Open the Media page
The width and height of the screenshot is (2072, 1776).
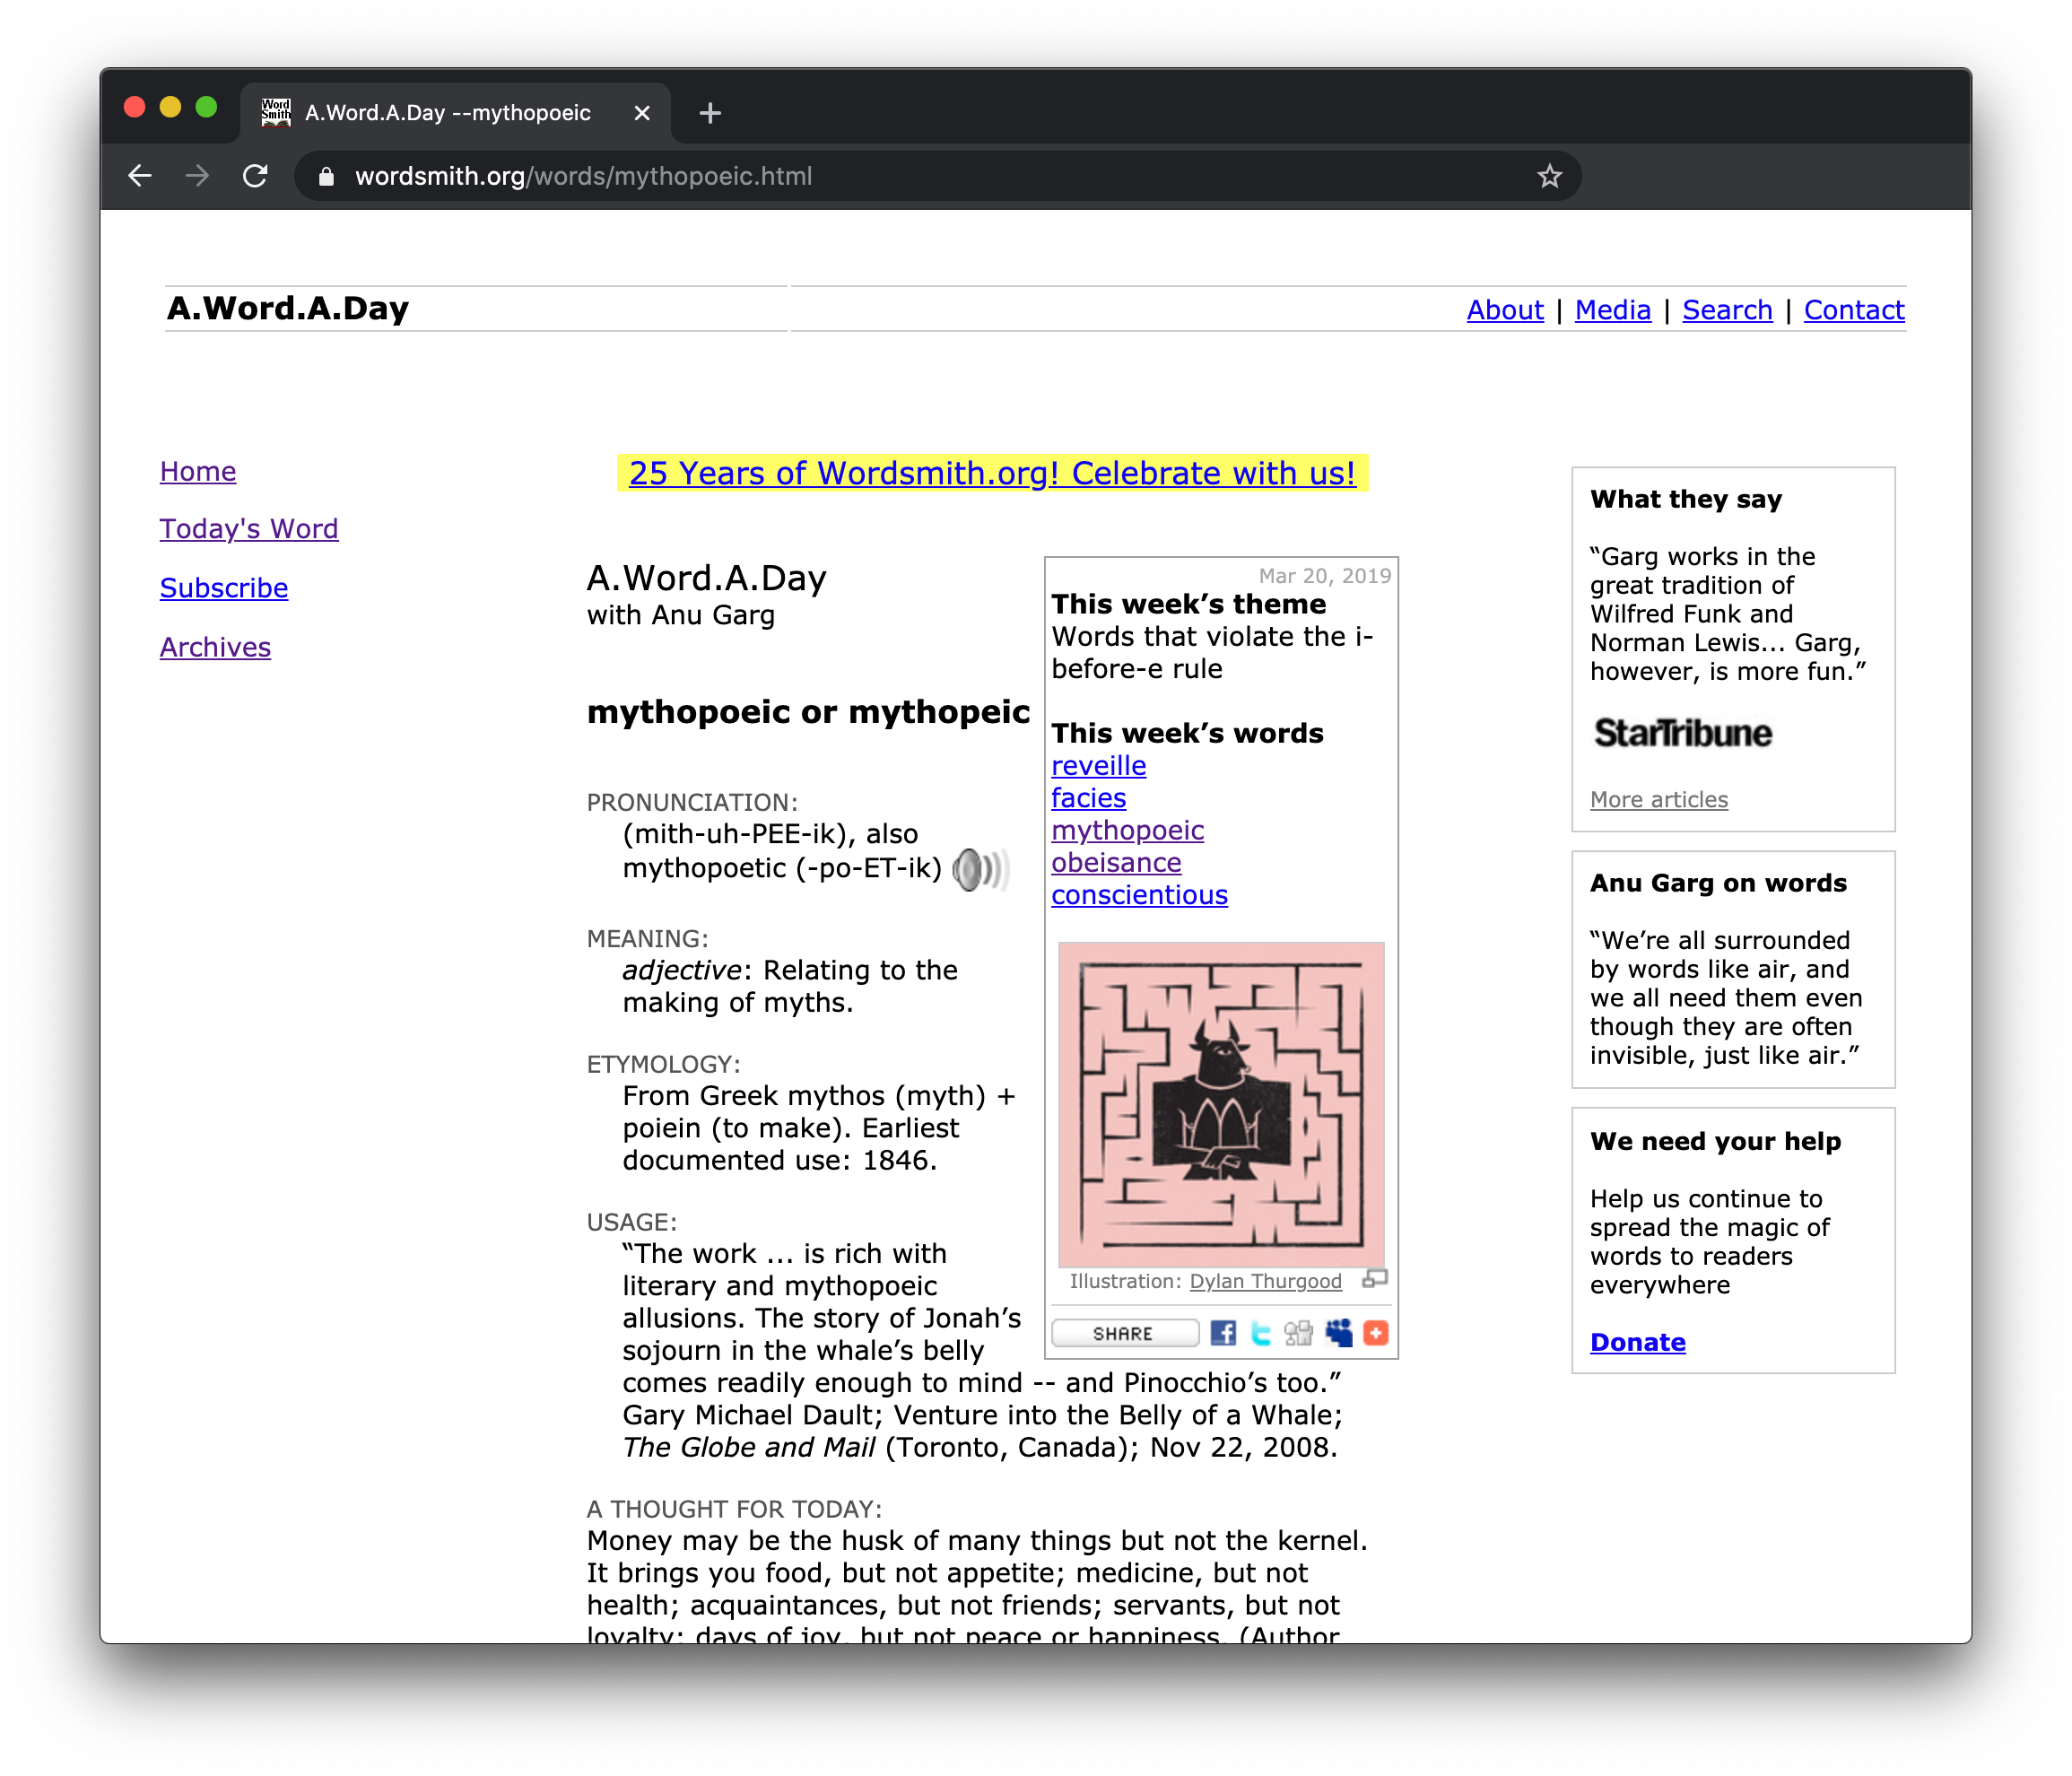pyautogui.click(x=1612, y=310)
